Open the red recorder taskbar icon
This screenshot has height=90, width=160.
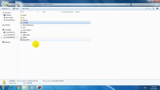tap(39, 88)
